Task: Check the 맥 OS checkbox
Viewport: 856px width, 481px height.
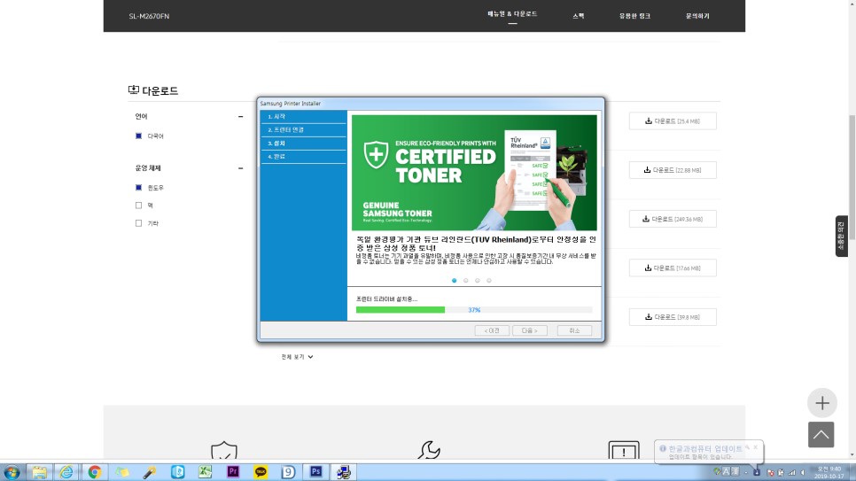Action: [x=138, y=206]
